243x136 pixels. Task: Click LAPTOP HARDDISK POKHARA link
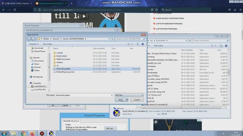[169, 23]
